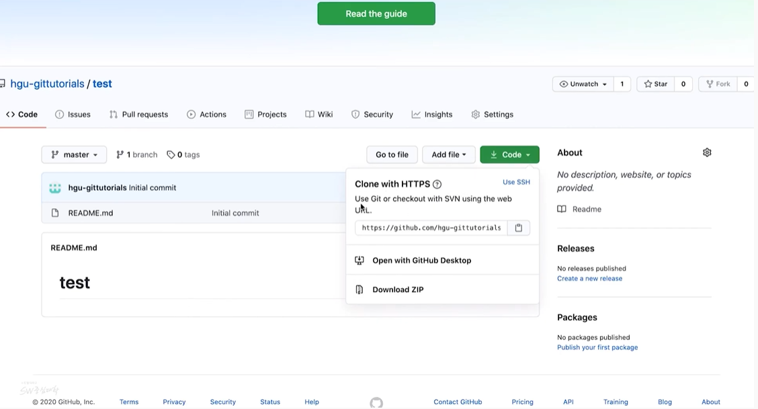Open footer Status link
The image size is (758, 409).
[x=269, y=402]
